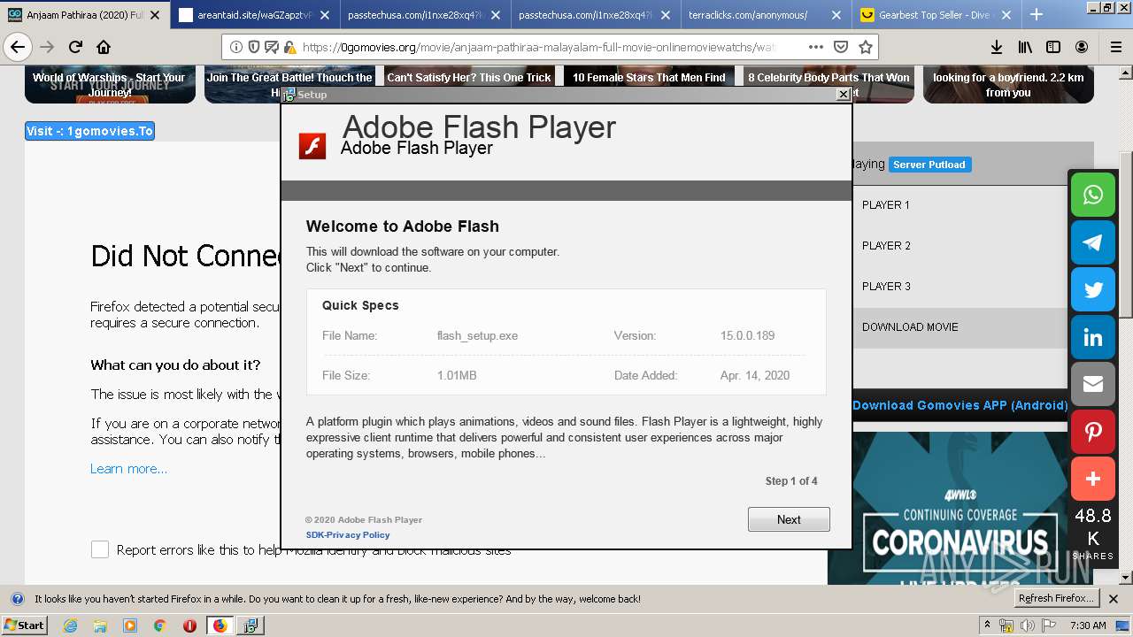Open the Firefox home page

(104, 47)
